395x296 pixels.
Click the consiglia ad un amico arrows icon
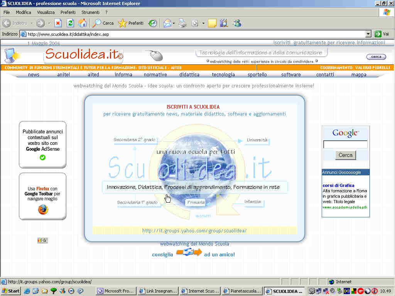click(x=189, y=252)
